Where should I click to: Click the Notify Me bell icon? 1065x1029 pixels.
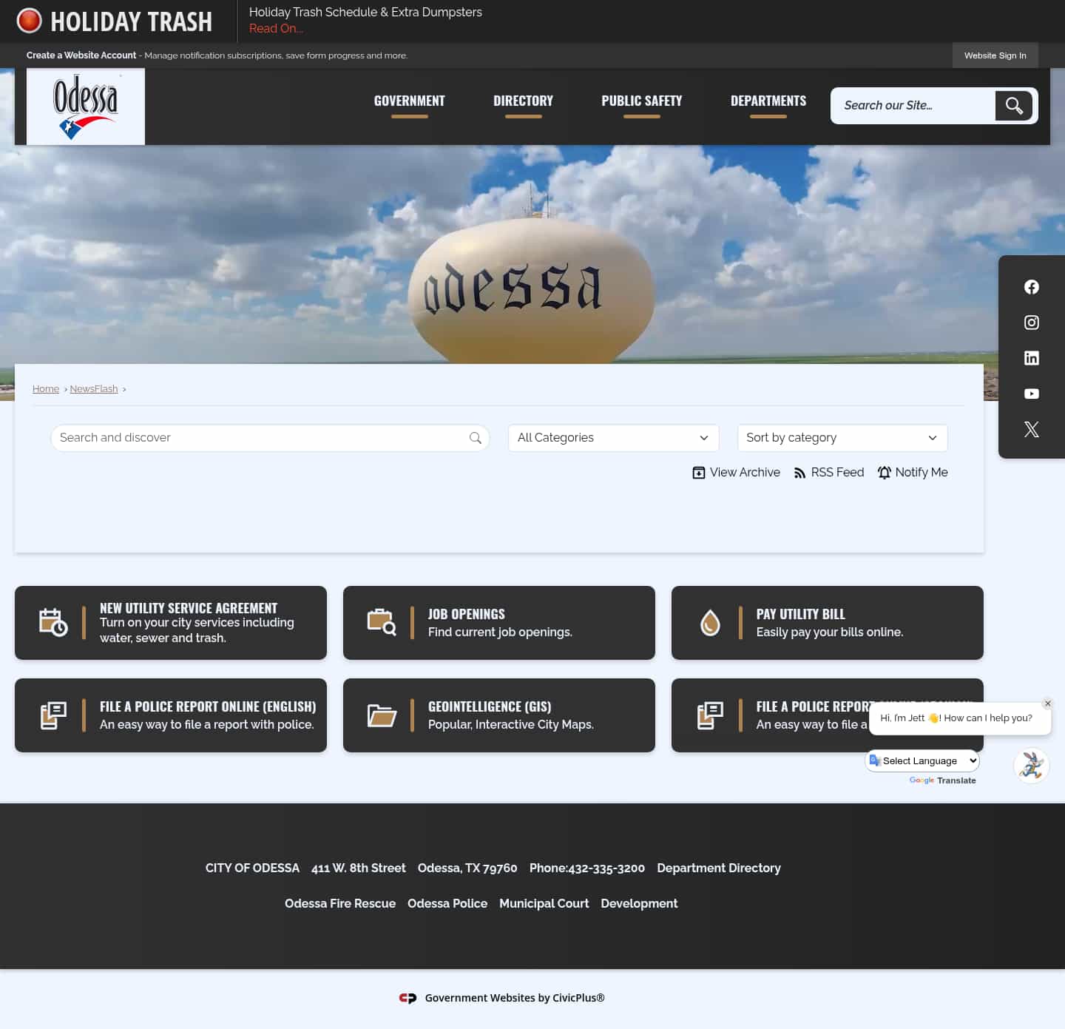click(x=885, y=472)
